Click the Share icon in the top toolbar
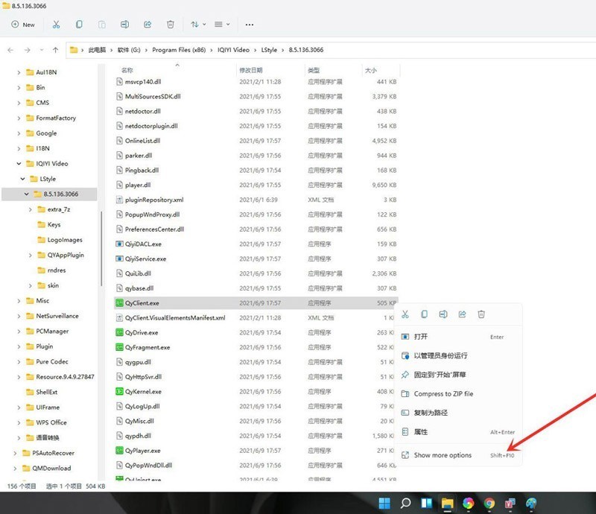Screen dimensions: 596x514 pos(148,25)
